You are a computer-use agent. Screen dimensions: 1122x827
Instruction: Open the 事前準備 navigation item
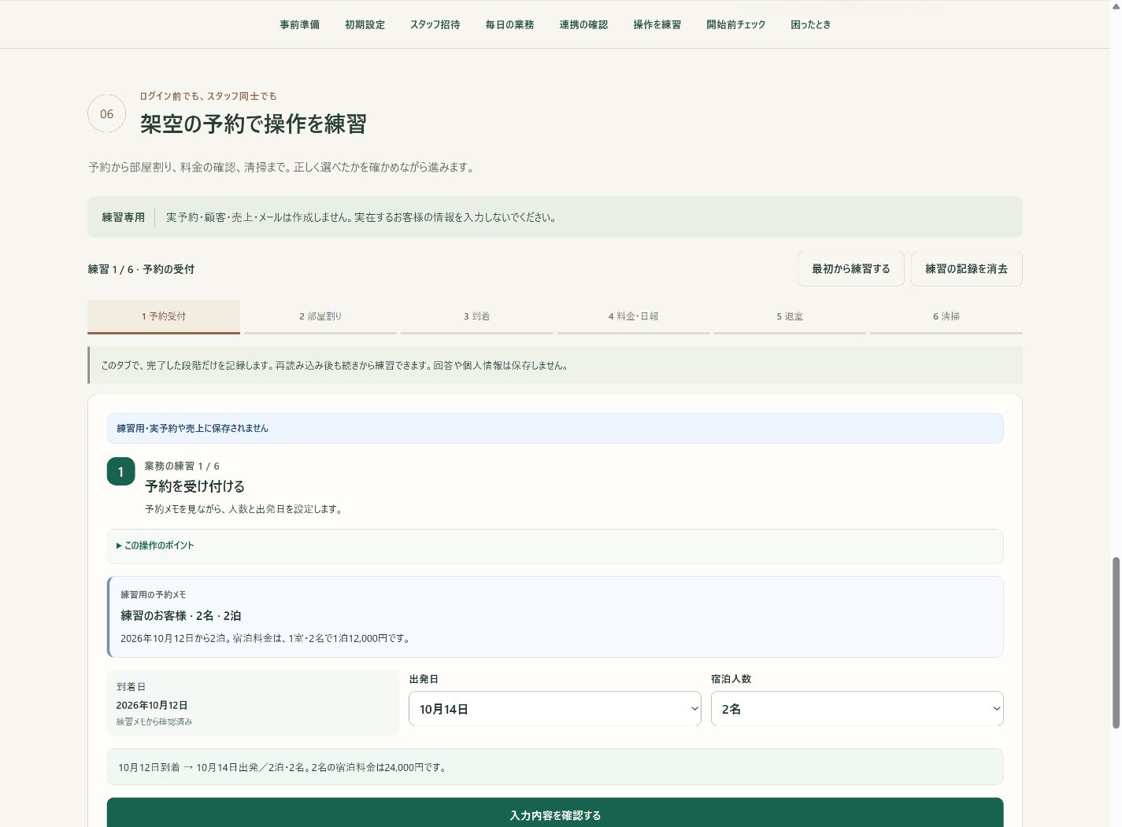point(299,24)
